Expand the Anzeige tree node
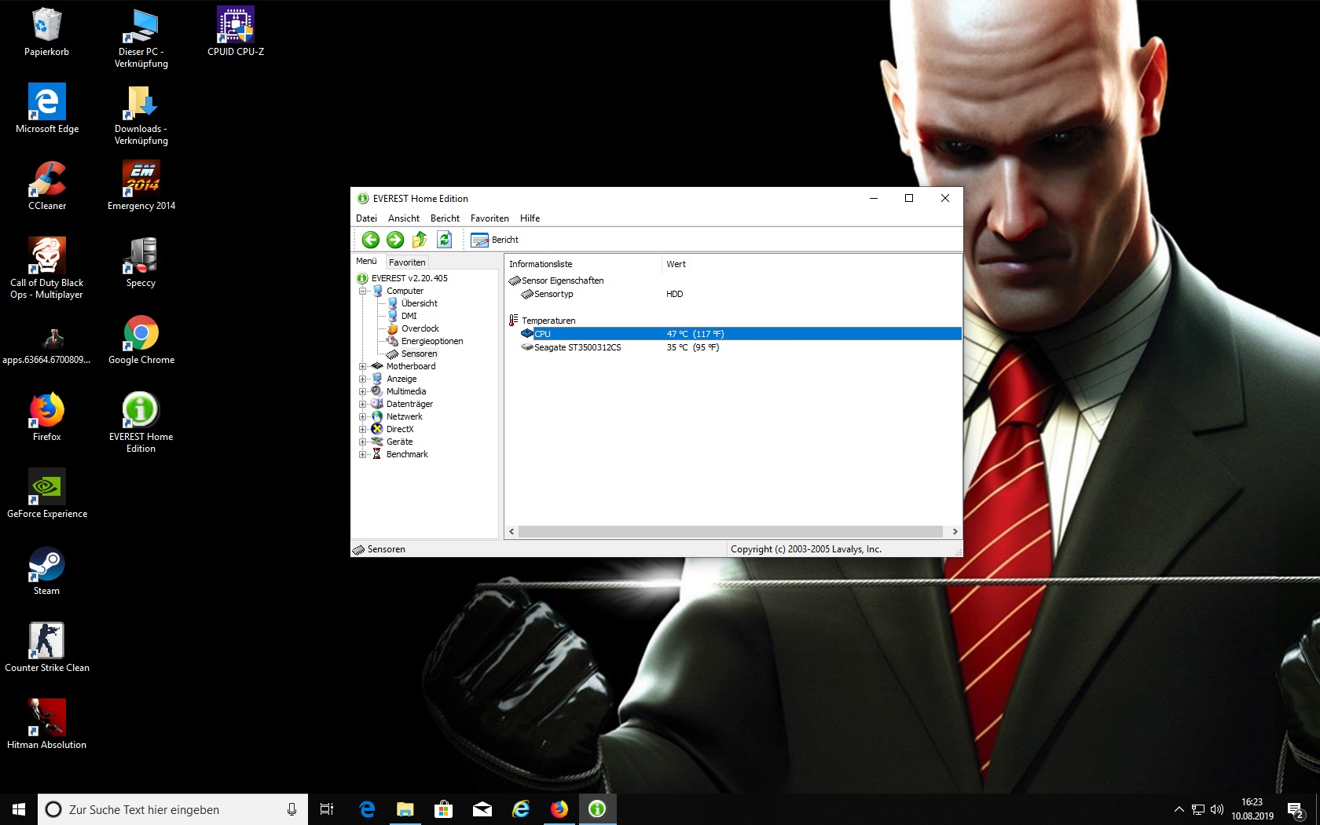This screenshot has width=1320, height=825. pyautogui.click(x=363, y=379)
